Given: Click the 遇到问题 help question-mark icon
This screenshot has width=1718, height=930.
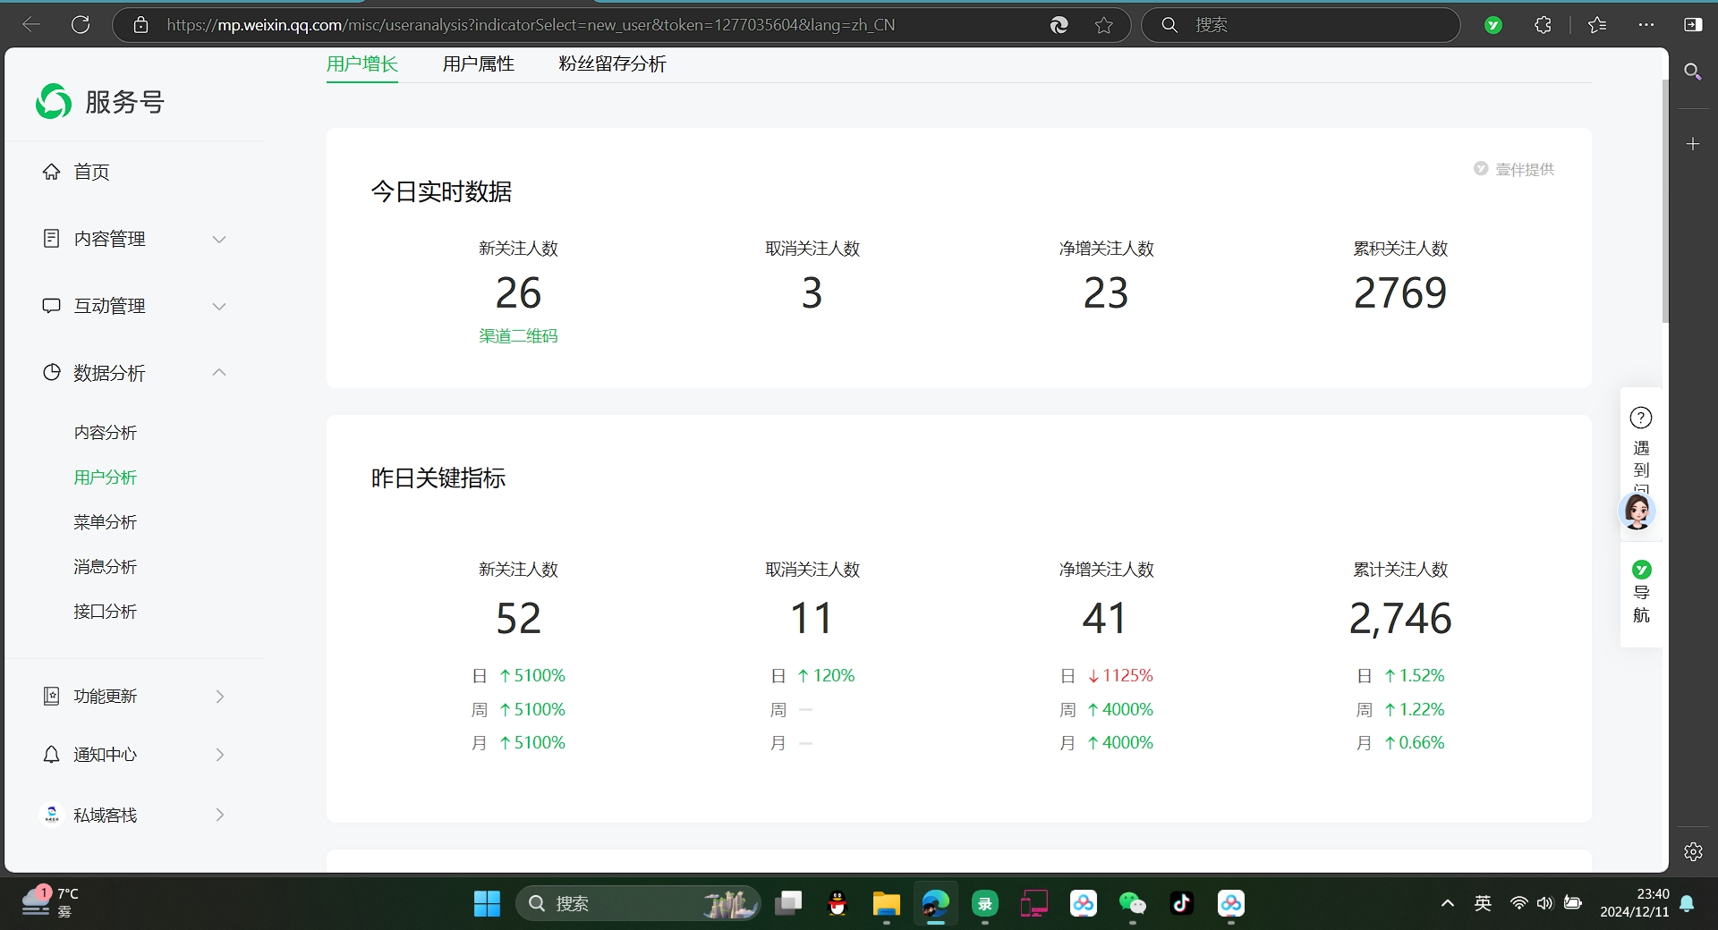Looking at the screenshot, I should pyautogui.click(x=1639, y=417).
